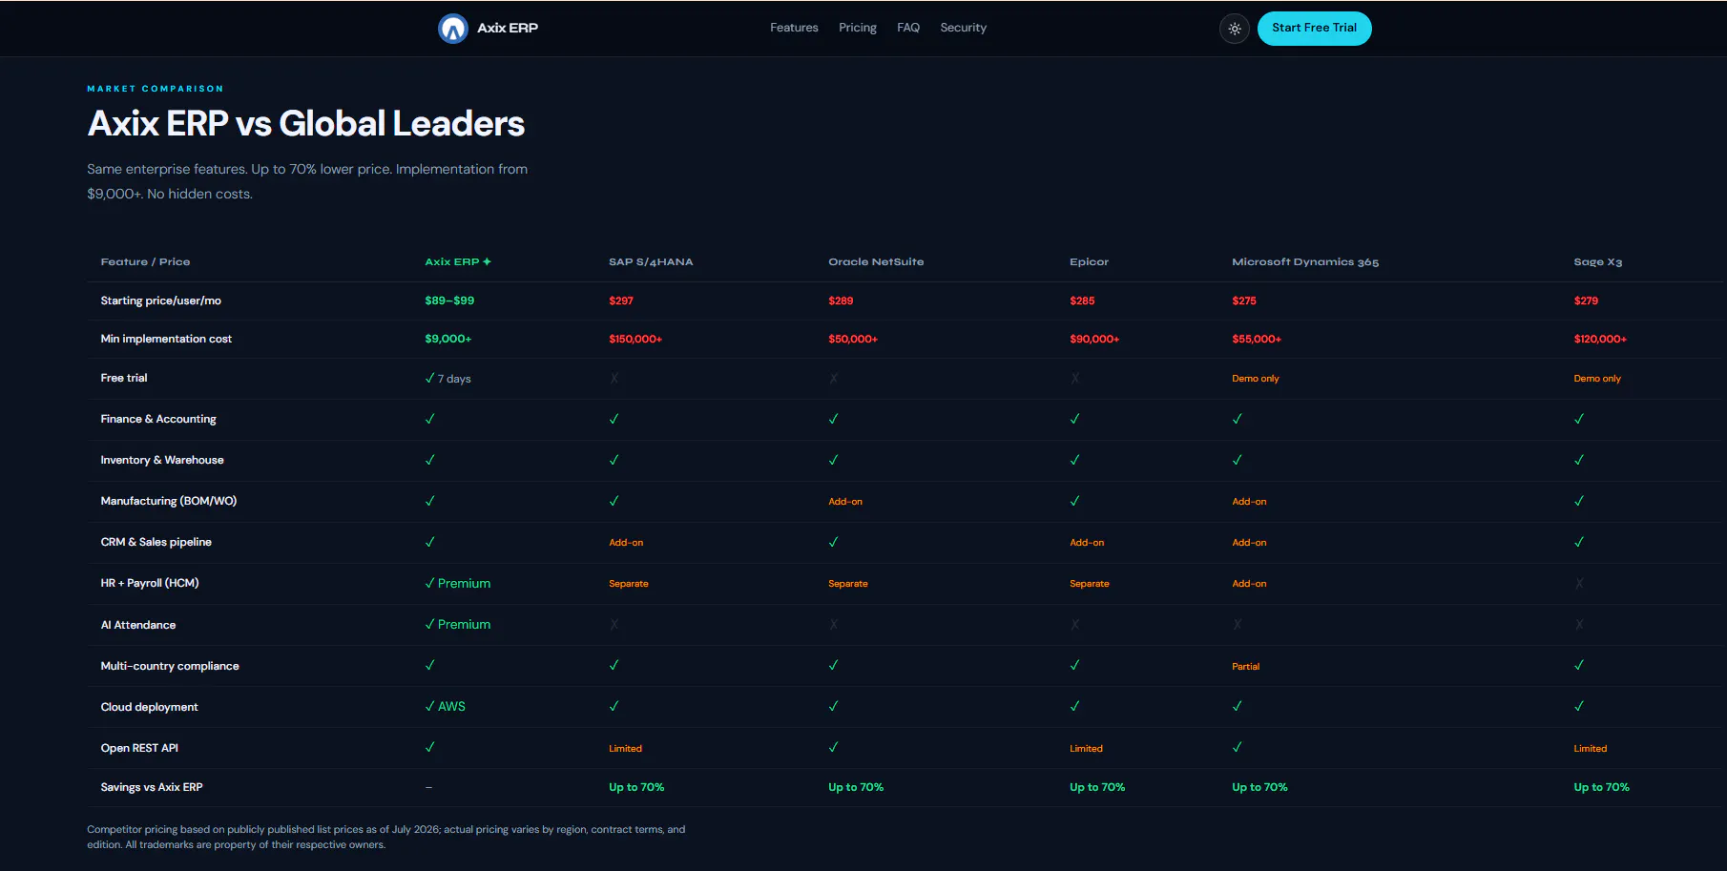This screenshot has width=1727, height=871.
Task: Click the '$90,000+' Epicor implementation cost
Action: (1094, 339)
